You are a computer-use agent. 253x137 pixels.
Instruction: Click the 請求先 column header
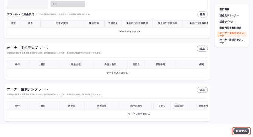(71, 106)
